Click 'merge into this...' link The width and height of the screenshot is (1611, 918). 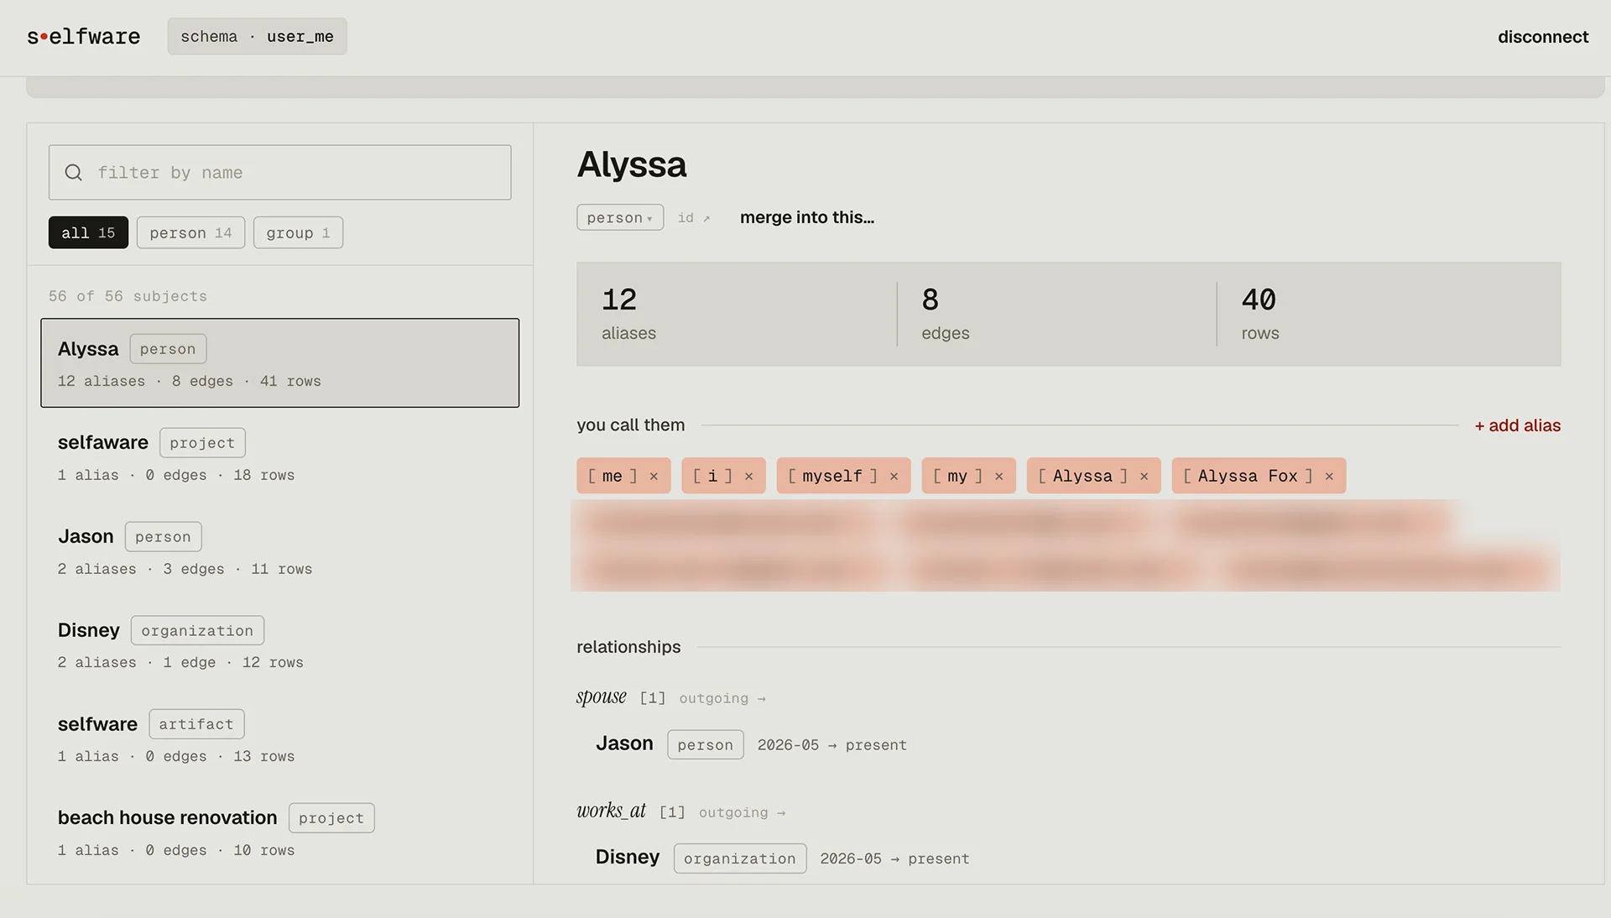click(x=806, y=217)
